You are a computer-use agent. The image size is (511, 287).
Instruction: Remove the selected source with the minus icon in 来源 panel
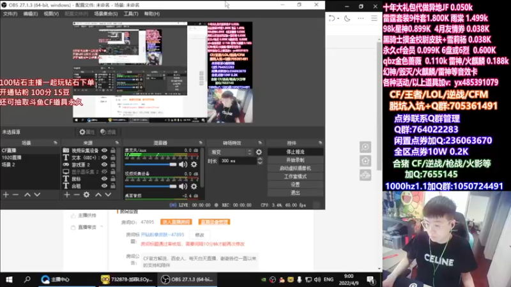pyautogui.click(x=76, y=195)
